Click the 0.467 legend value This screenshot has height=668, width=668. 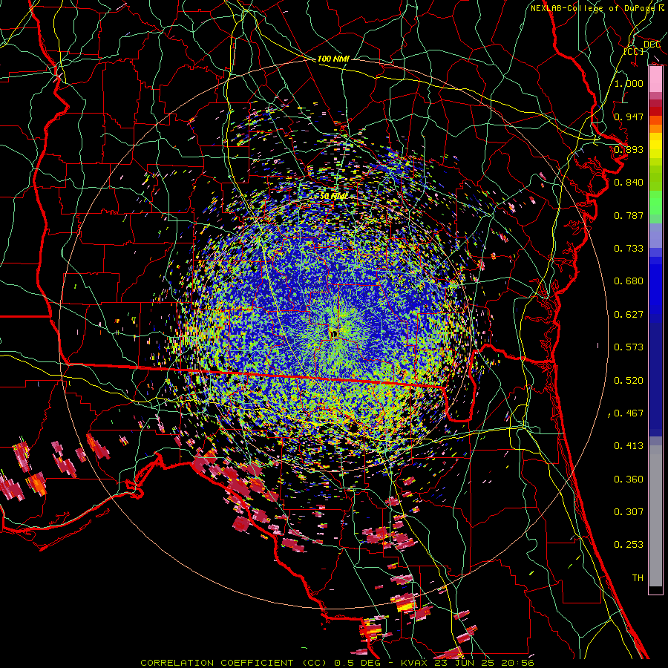[629, 413]
